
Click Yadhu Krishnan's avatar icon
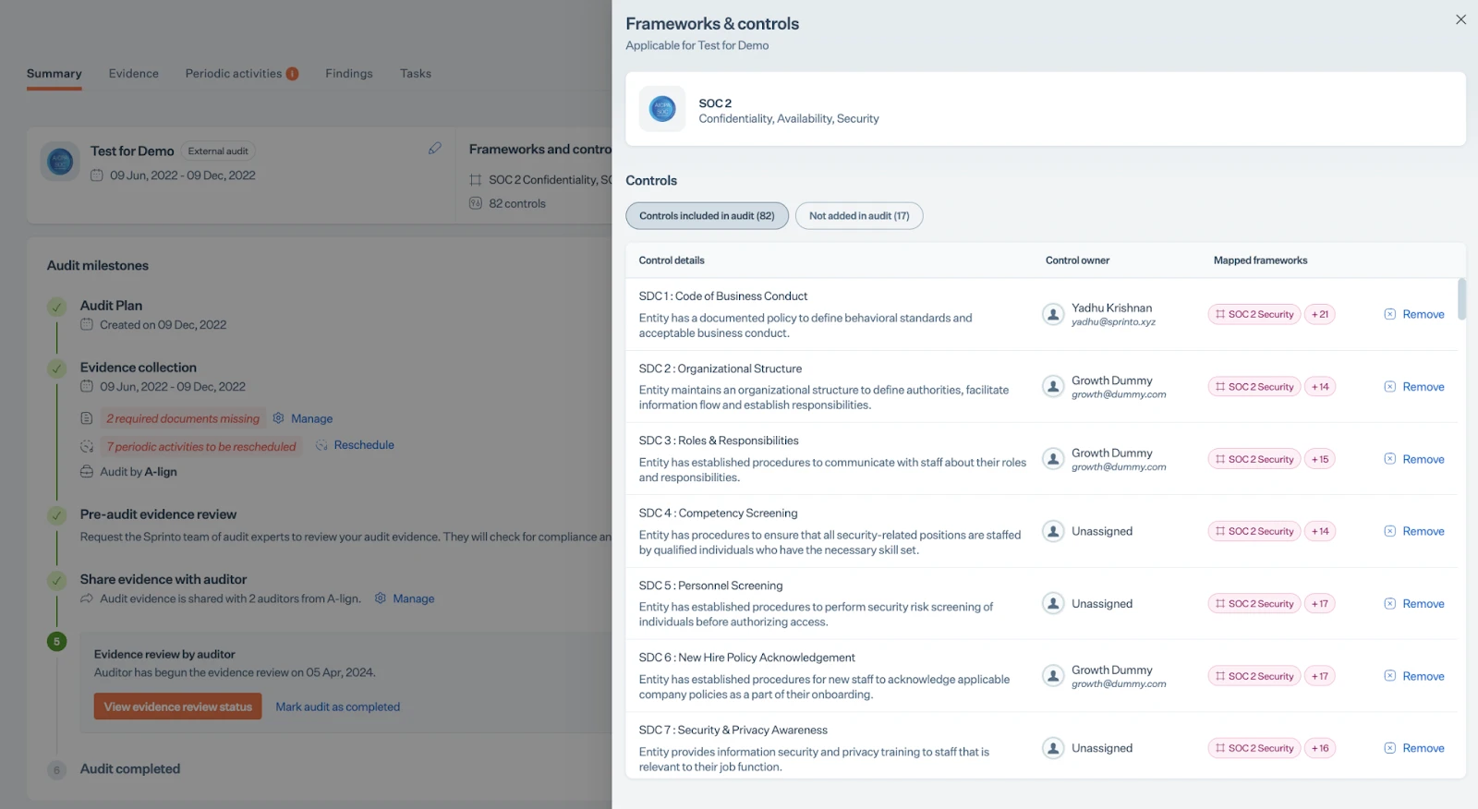tap(1052, 314)
